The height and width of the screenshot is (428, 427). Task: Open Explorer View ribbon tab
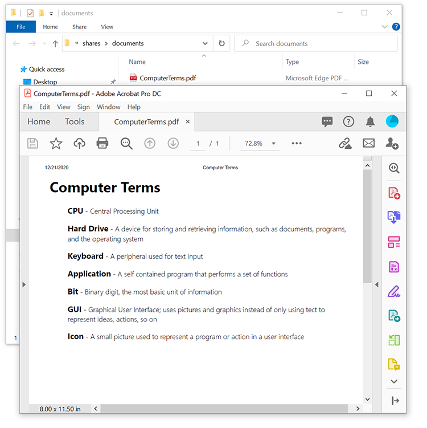[107, 27]
